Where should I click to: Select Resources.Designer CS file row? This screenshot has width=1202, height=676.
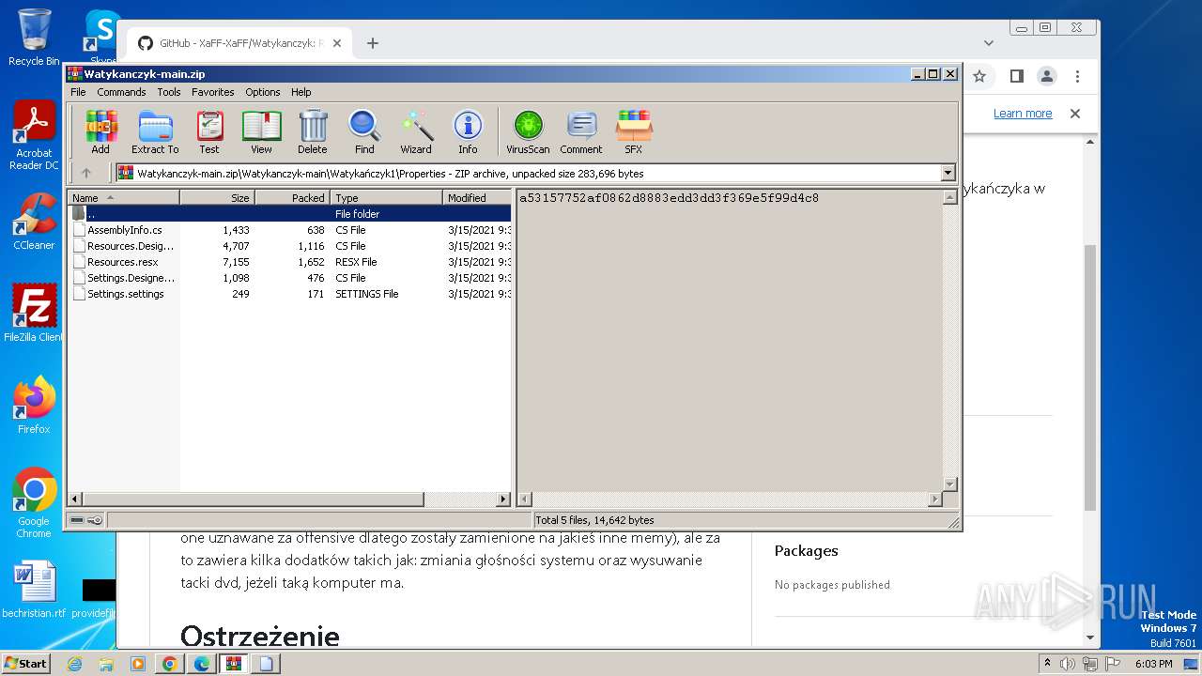[x=289, y=246]
